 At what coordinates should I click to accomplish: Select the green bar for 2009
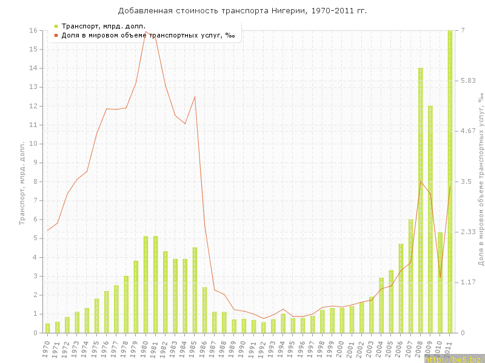coord(430,219)
